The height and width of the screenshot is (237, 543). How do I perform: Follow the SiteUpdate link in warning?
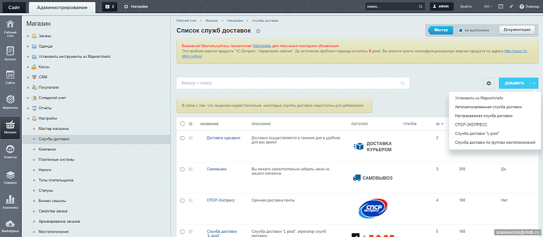point(262,46)
